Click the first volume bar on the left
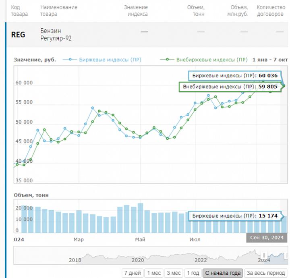Viewport: 290px width, 278px height. pyautogui.click(x=24, y=219)
